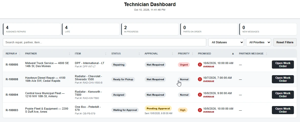Click the search repair, partner, item field

coord(104,42)
